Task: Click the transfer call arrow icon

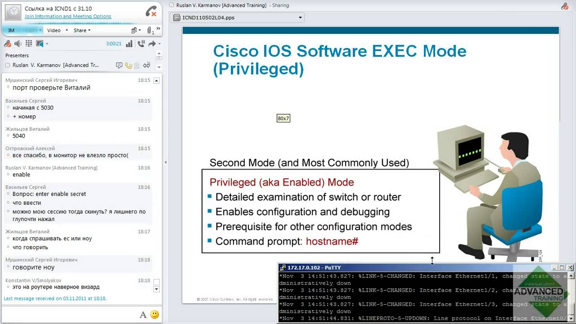Action: 152,44
